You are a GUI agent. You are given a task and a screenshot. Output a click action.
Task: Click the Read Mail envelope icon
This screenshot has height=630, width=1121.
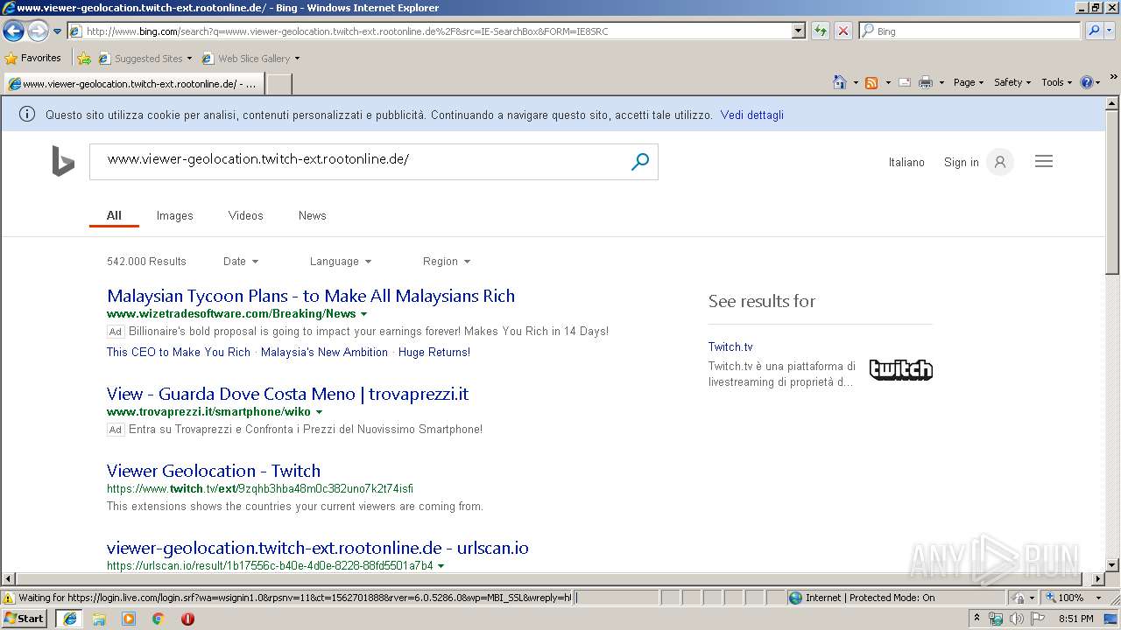(x=904, y=82)
